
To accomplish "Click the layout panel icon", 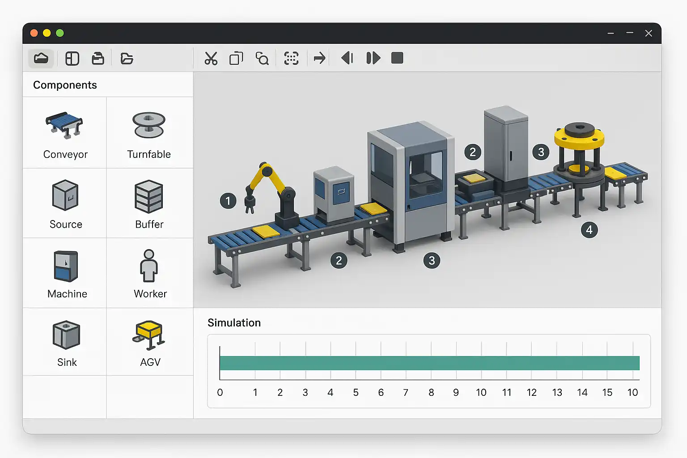I will (72, 59).
